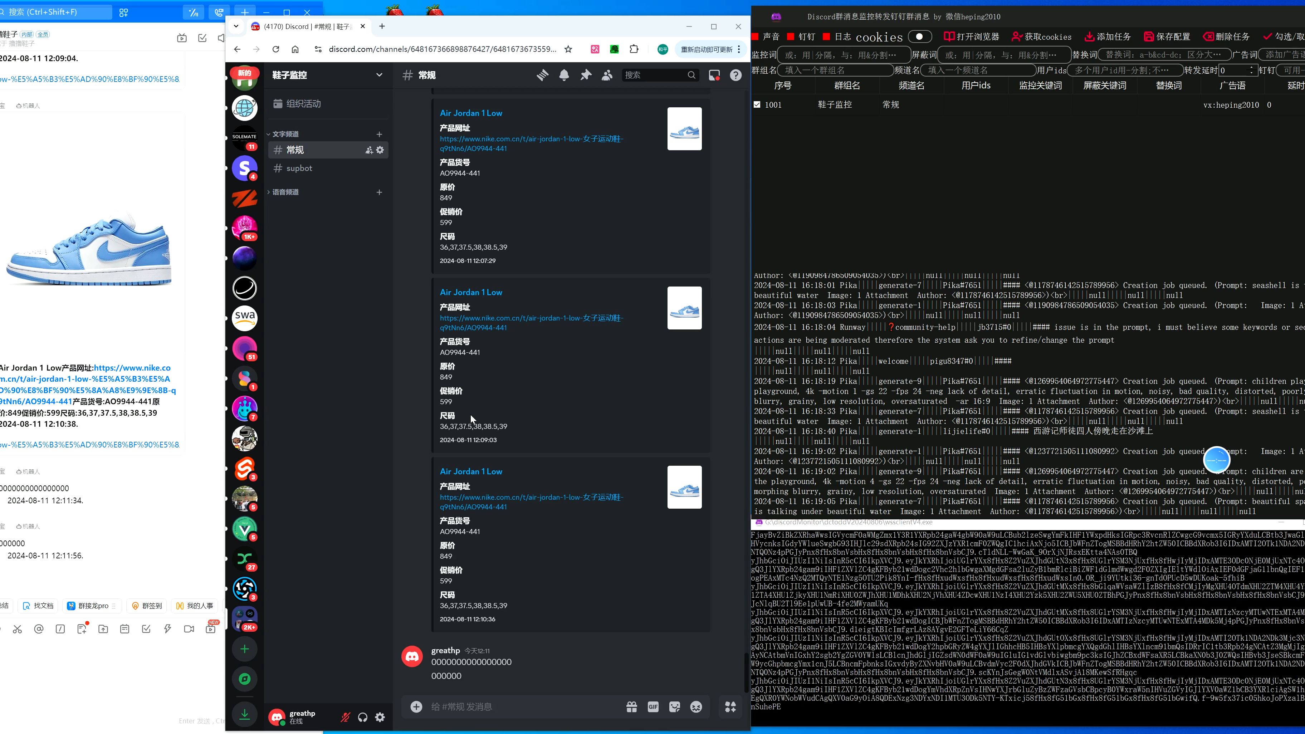
Task: Open Discord threads icon in channel header
Action: (x=543, y=75)
